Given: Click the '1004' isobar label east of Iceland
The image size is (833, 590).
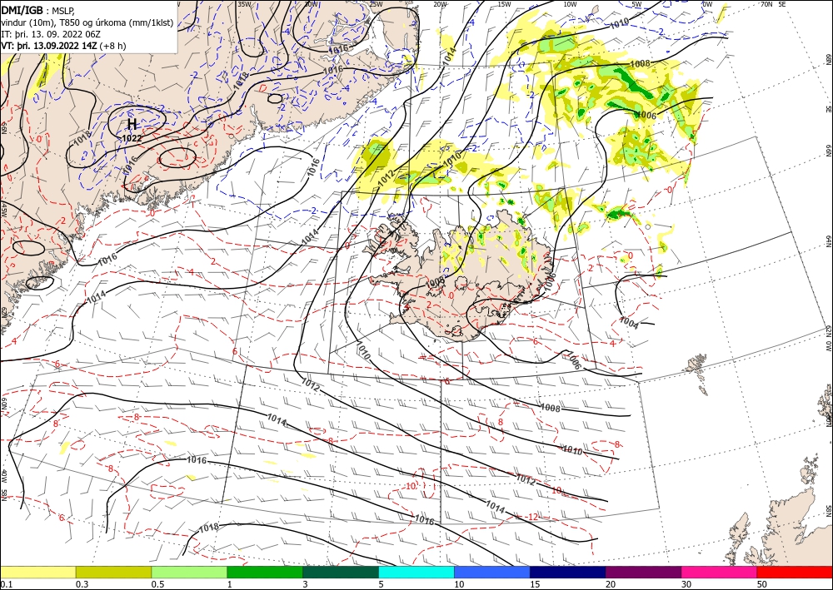Looking at the screenshot, I should [x=628, y=323].
